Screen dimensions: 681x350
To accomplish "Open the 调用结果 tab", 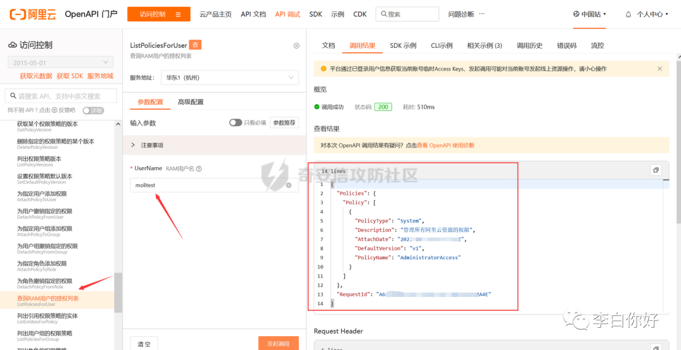I will coord(362,45).
